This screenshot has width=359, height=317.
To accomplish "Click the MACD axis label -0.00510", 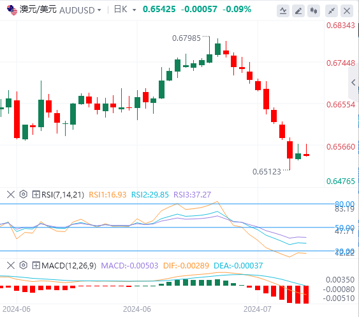I will pyautogui.click(x=339, y=298).
